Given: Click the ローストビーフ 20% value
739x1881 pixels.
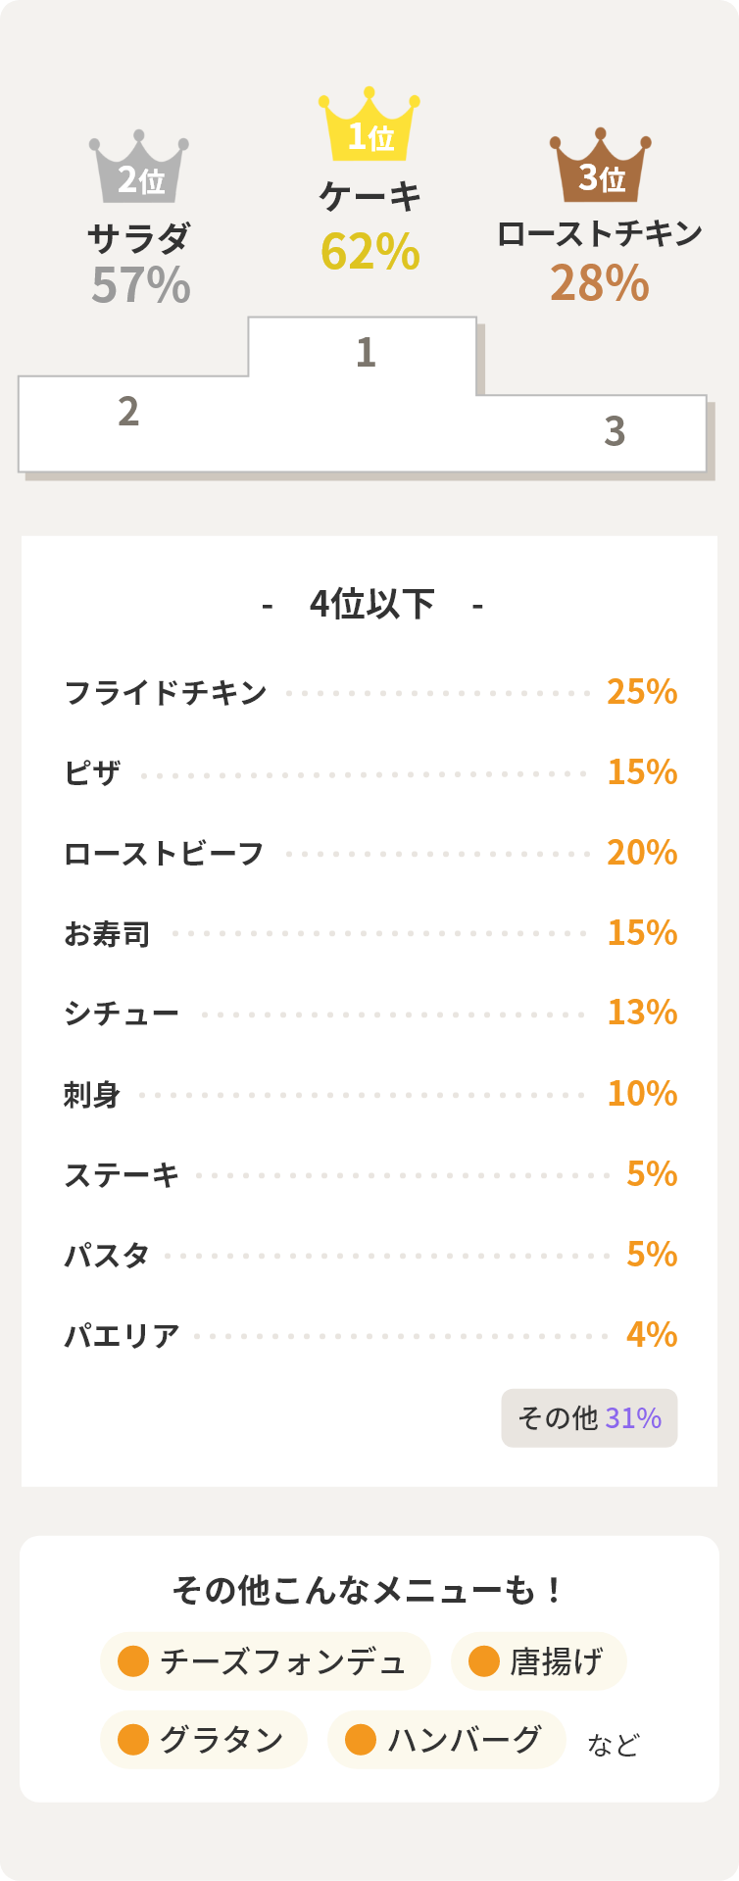Looking at the screenshot, I should coord(642,853).
